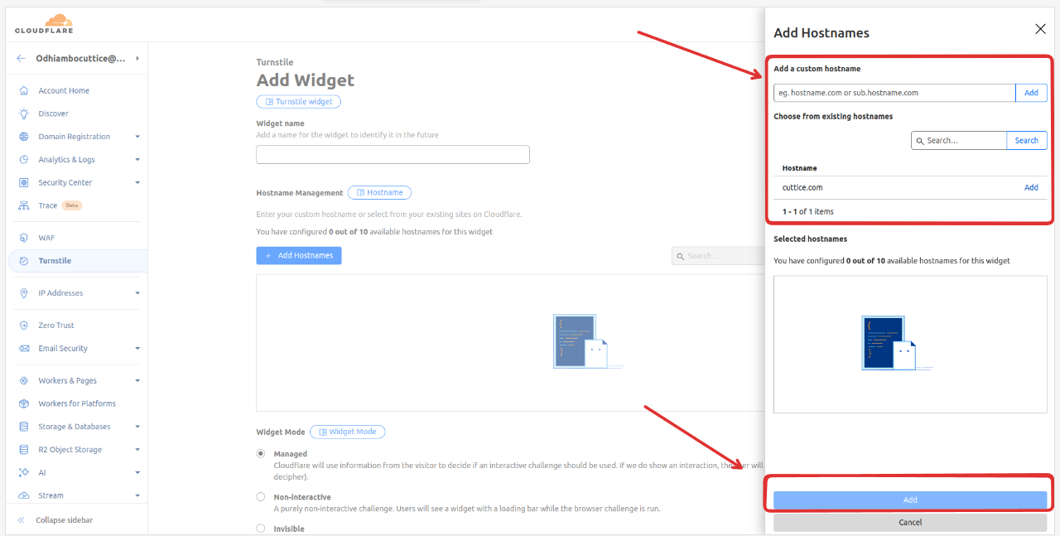Click the Analytics & Logs clock icon
This screenshot has height=536, width=1060.
[23, 160]
